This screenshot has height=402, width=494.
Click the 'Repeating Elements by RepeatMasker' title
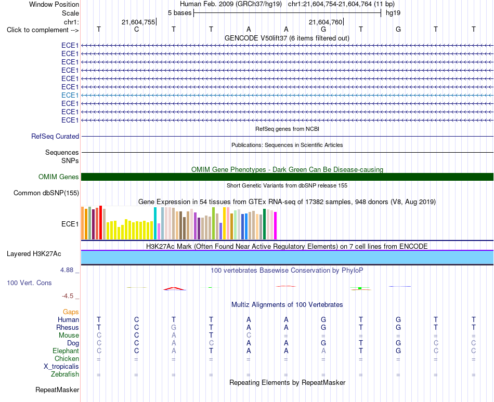pyautogui.click(x=287, y=382)
